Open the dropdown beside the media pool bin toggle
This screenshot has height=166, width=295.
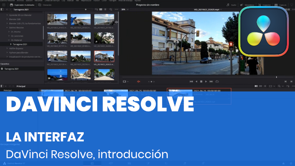[x=6, y=86]
